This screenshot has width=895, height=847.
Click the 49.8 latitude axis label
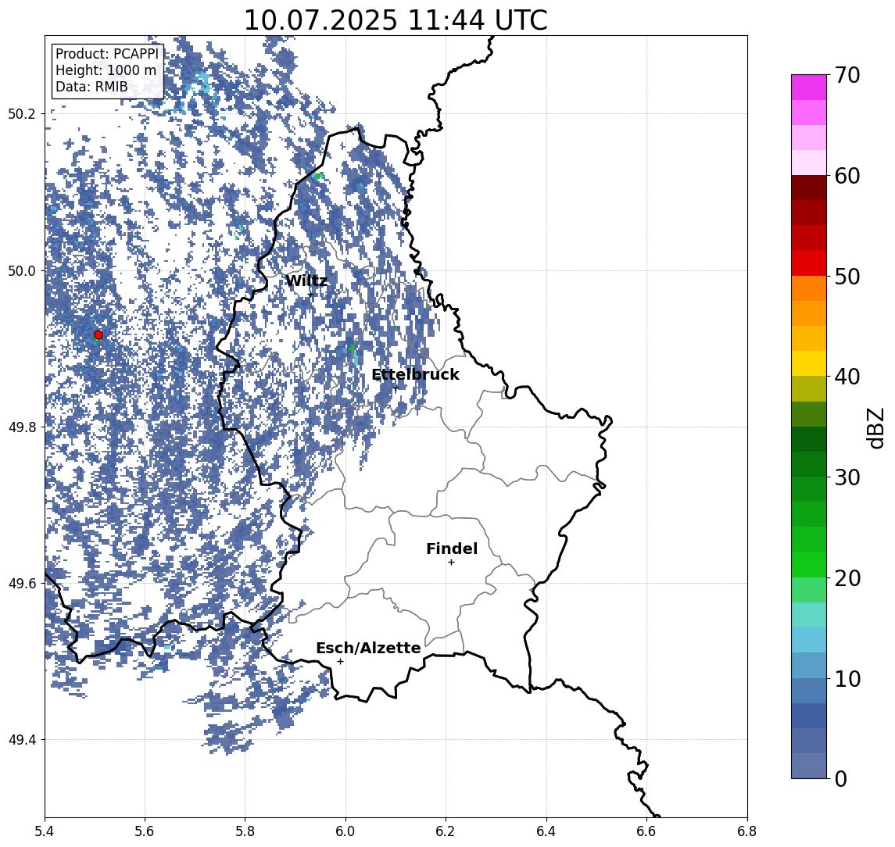click(22, 427)
